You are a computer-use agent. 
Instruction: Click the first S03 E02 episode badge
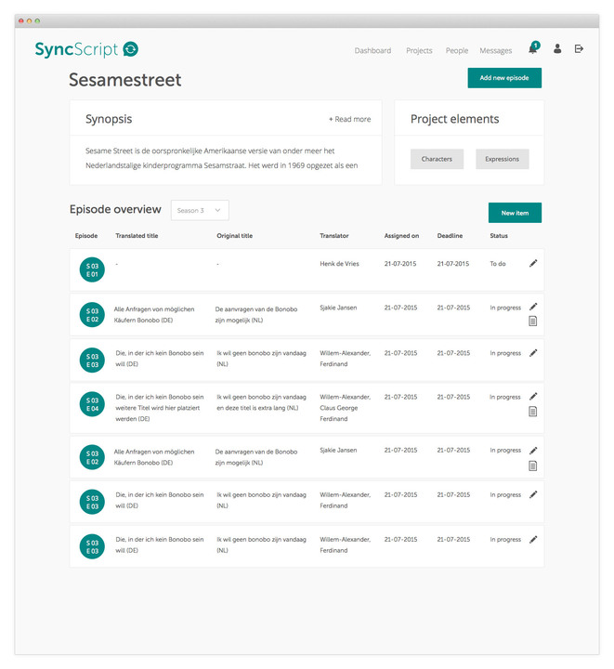(x=92, y=315)
